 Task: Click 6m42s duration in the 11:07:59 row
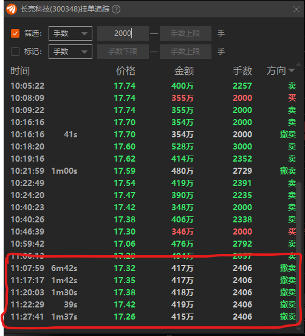(64, 269)
